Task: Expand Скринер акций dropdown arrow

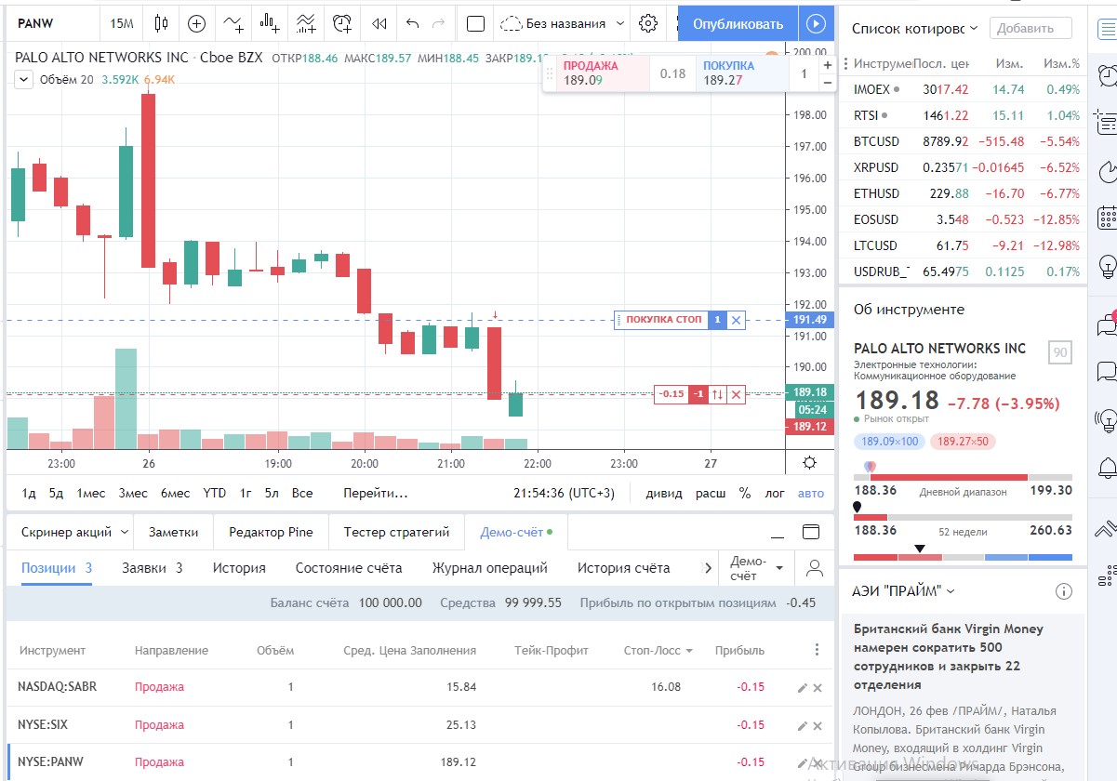Action: [123, 533]
